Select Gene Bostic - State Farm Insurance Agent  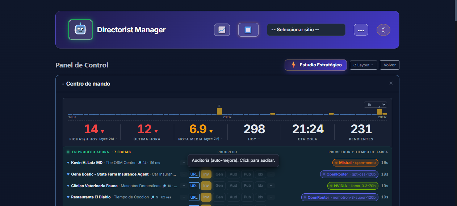click(x=110, y=174)
